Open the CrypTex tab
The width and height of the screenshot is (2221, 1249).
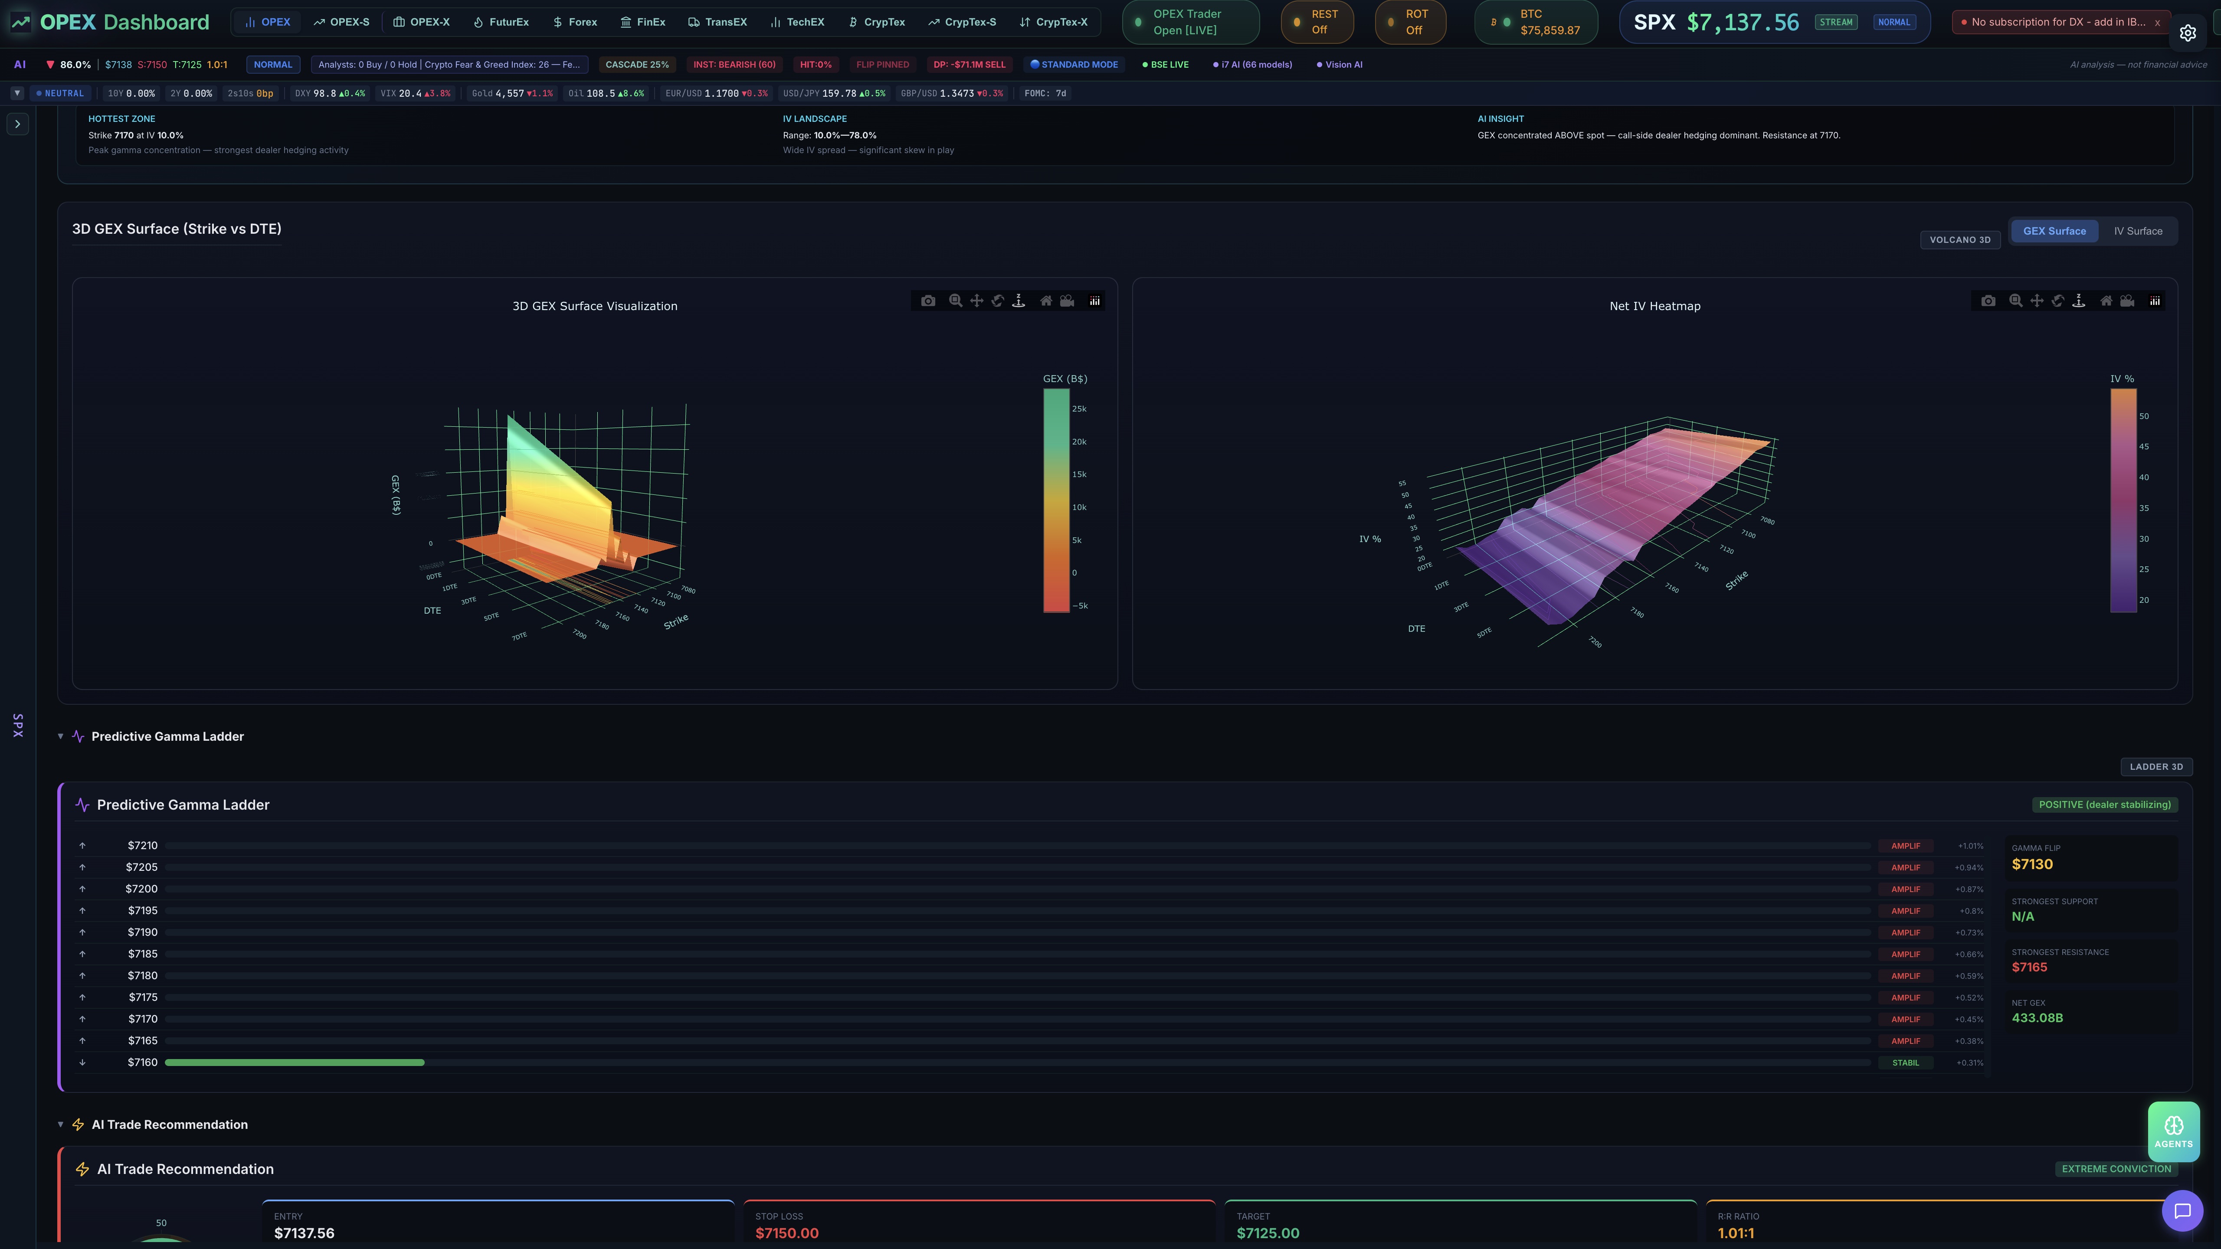coord(877,23)
